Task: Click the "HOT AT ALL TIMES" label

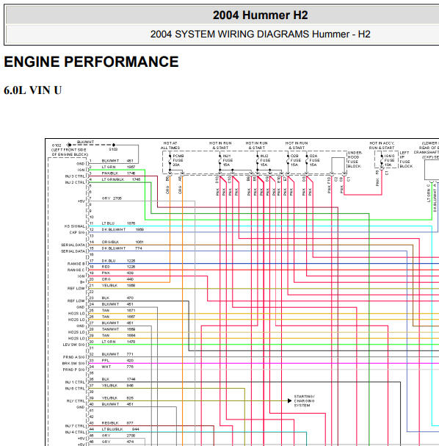Action: click(170, 145)
